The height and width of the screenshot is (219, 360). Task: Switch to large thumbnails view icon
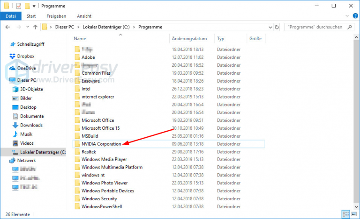click(354, 214)
